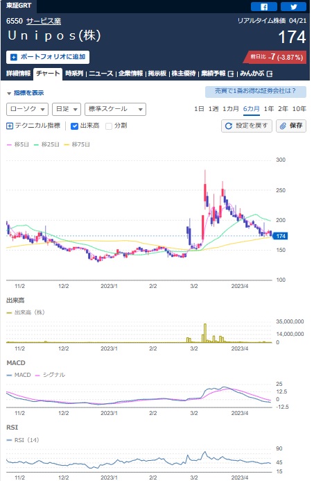
Task: Click the Unipos(株) company name
Action: click(54, 35)
